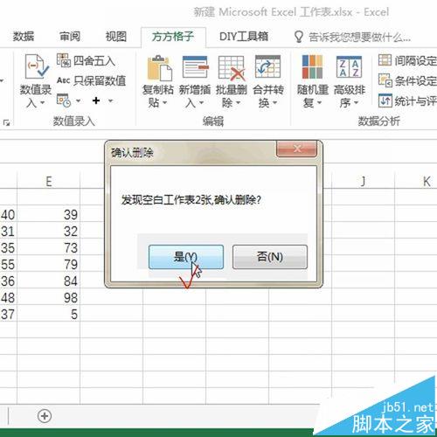Click the 高级排序 ZA sort icon

(x=349, y=66)
